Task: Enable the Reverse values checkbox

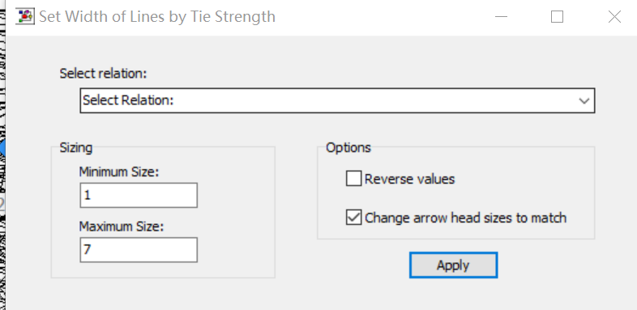Action: (353, 179)
